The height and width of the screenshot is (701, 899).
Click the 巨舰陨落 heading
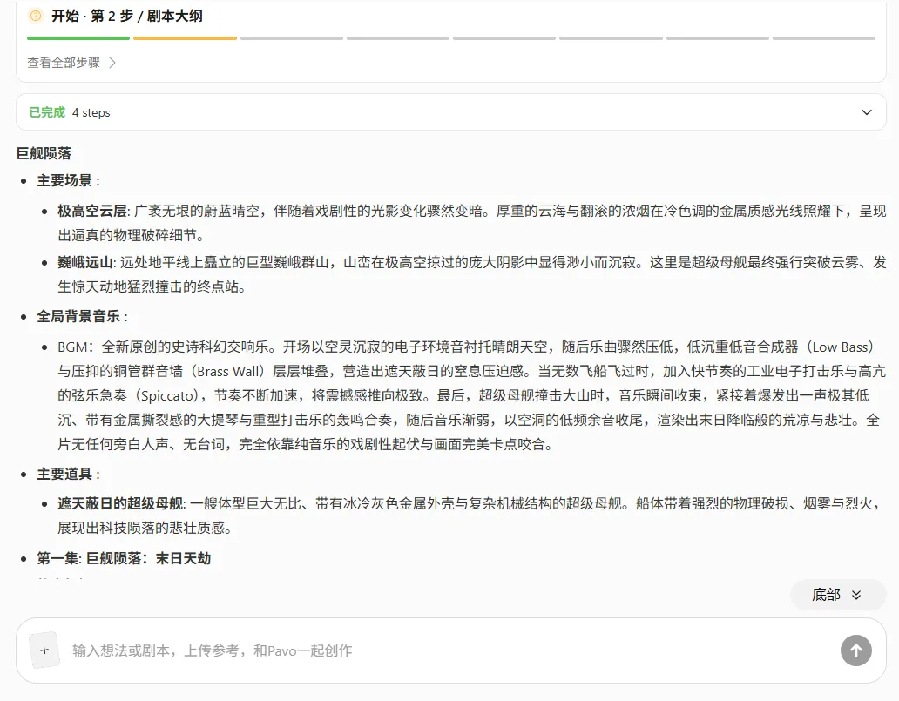click(x=44, y=153)
